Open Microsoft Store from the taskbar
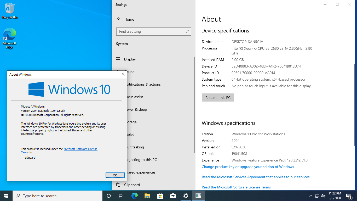This screenshot has width=357, height=201. click(160, 196)
